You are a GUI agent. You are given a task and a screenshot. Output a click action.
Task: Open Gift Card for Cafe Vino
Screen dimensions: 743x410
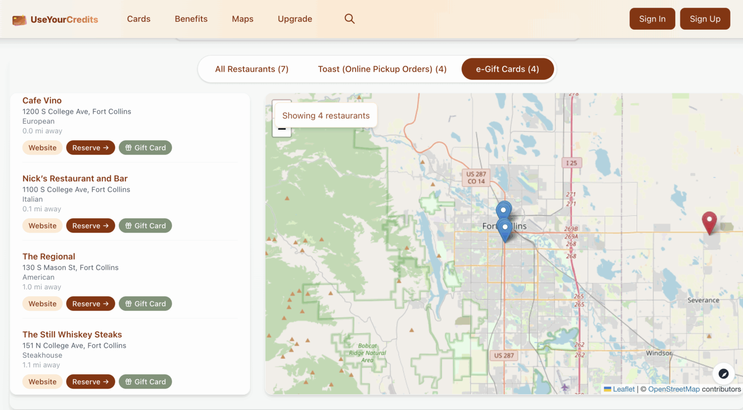145,148
